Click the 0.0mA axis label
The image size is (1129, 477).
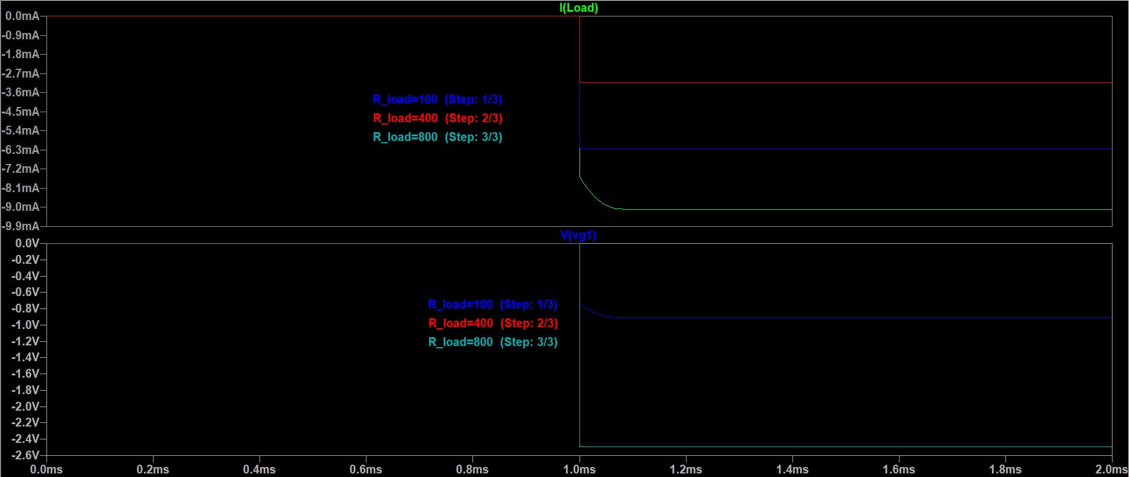point(22,16)
